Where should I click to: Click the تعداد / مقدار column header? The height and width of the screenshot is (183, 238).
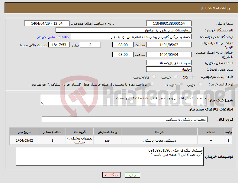[x=52, y=132]
